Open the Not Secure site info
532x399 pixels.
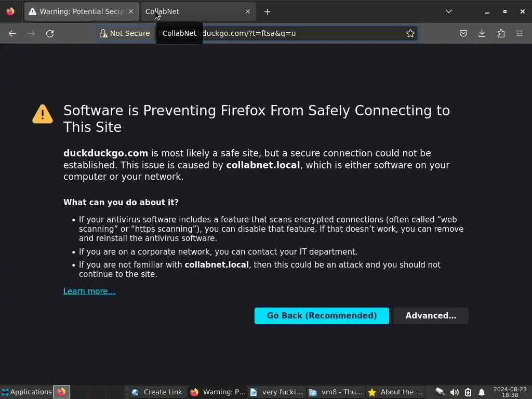point(125,33)
